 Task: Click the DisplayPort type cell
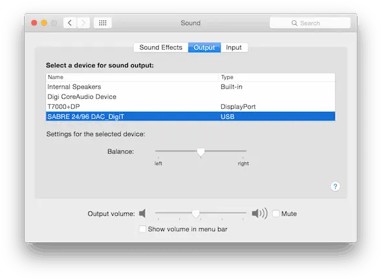pyautogui.click(x=238, y=107)
